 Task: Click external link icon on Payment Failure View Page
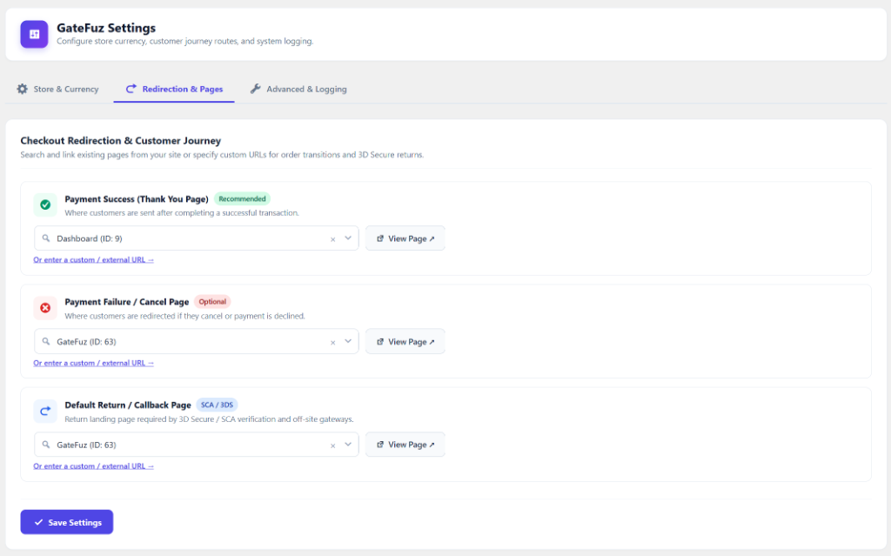380,342
